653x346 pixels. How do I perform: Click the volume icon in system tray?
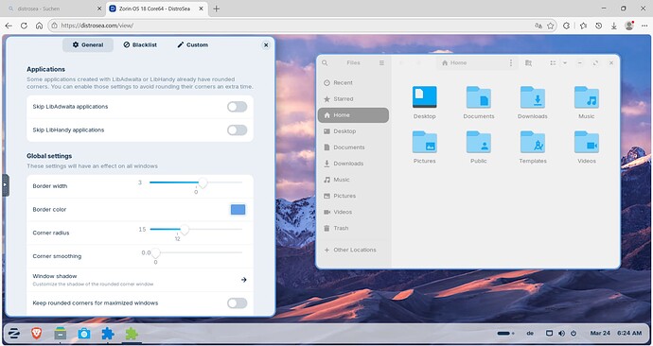click(x=561, y=333)
